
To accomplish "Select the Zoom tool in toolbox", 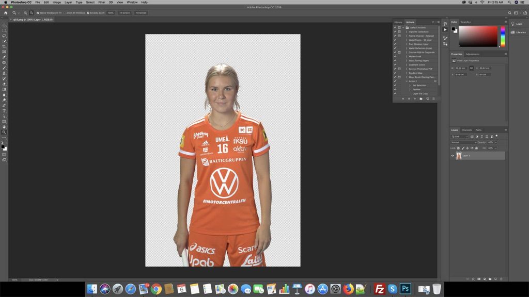I will 4,133.
